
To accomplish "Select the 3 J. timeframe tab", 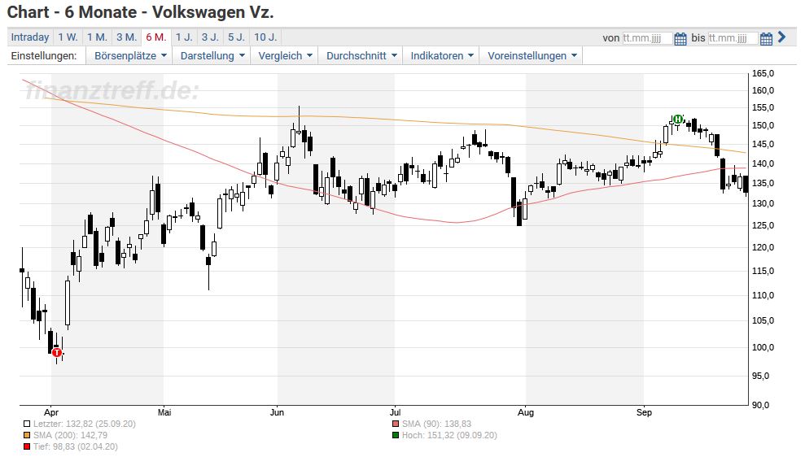I will pos(210,37).
